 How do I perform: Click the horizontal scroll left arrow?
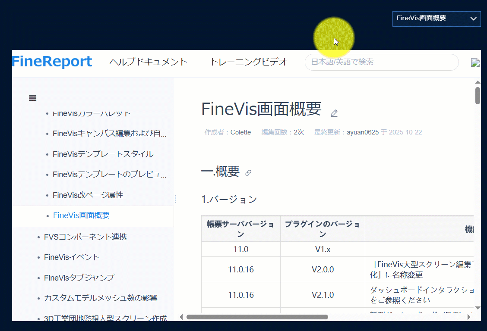pos(181,317)
